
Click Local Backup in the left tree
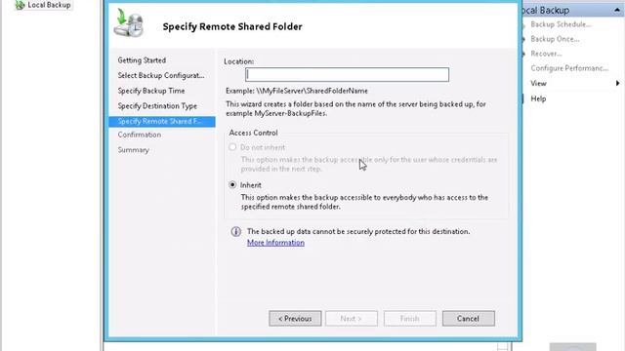[x=49, y=5]
